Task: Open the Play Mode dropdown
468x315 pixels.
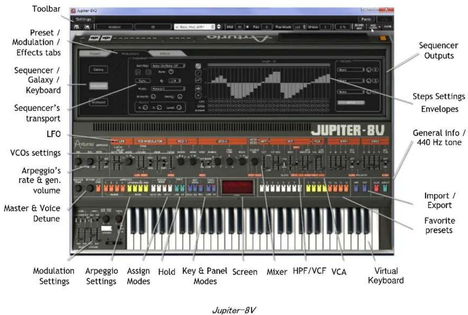Action: click(300, 27)
